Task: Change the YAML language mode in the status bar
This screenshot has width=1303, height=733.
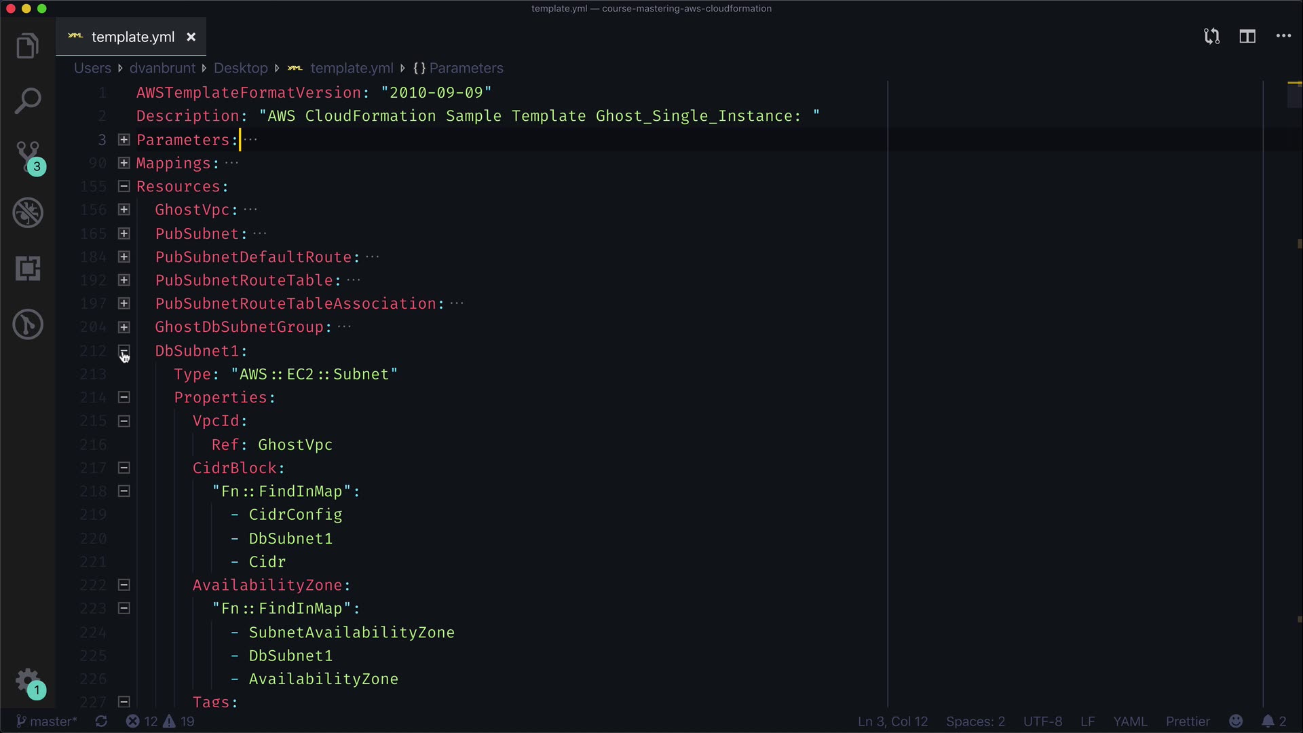Action: click(x=1130, y=721)
